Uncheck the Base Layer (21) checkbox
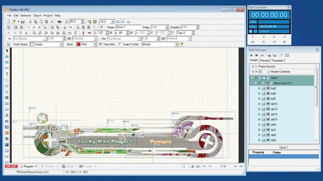The height and width of the screenshot is (181, 323). point(263,83)
